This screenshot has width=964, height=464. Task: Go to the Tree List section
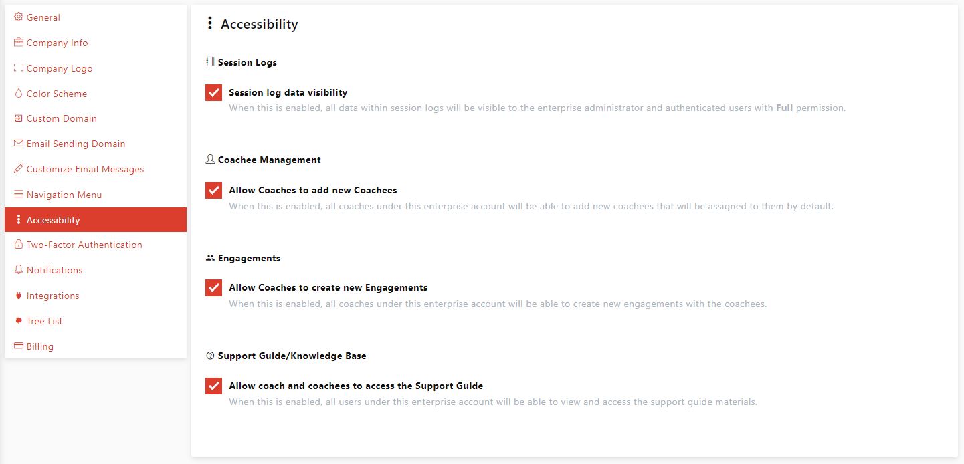(44, 320)
